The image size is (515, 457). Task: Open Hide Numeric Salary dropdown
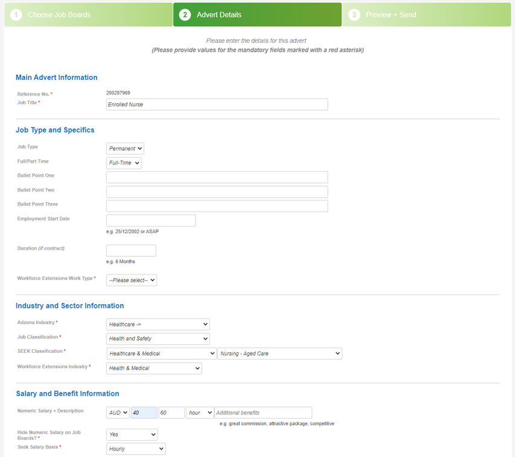click(x=132, y=435)
